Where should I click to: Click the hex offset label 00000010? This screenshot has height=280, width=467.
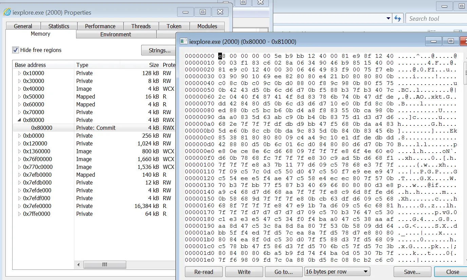pyautogui.click(x=200, y=63)
